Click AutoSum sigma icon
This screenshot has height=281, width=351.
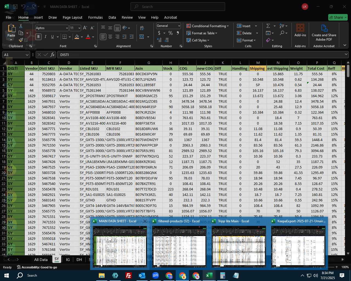pos(268,26)
